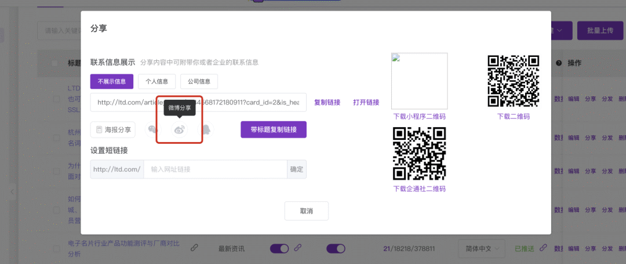Select the 公司信息 option

pos(199,81)
